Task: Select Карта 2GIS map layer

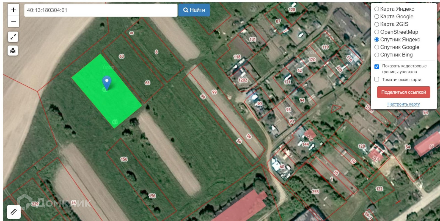Action: coord(391,24)
